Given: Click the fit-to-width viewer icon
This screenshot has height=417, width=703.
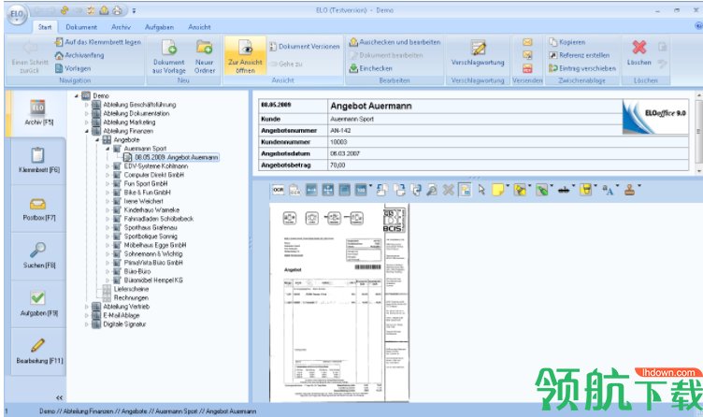Looking at the screenshot, I should 311,190.
